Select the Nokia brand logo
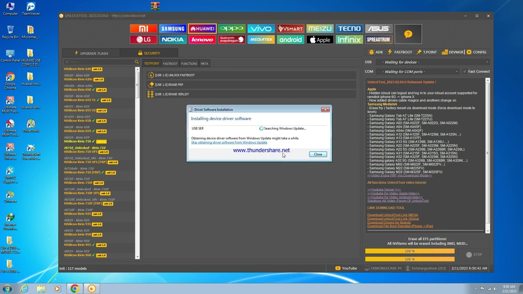This screenshot has height=294, width=523. point(173,40)
